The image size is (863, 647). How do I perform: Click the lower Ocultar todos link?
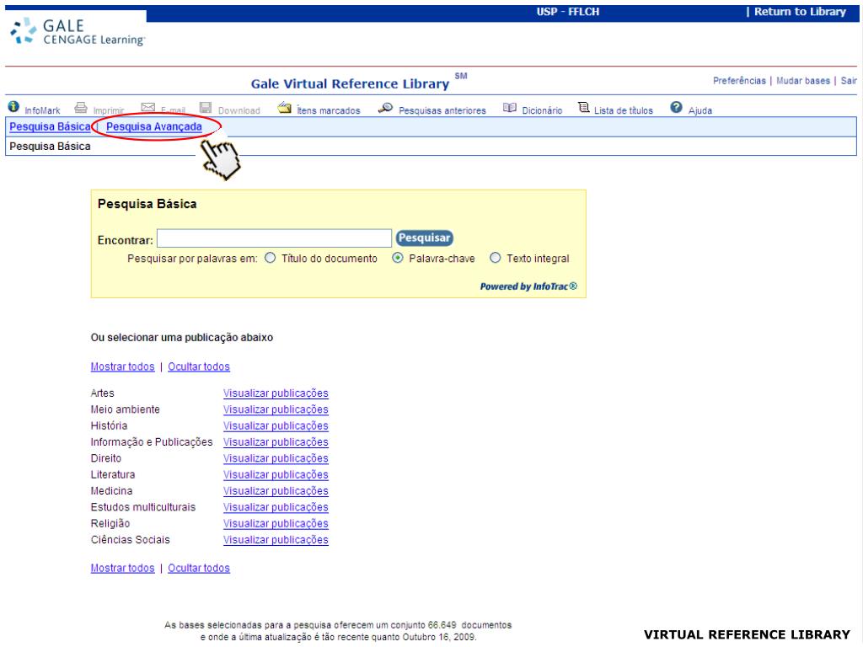199,568
